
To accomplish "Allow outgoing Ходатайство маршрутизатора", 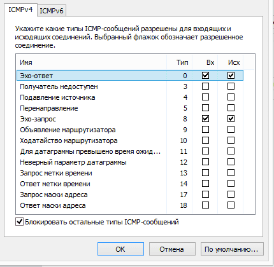I will tap(231, 140).
